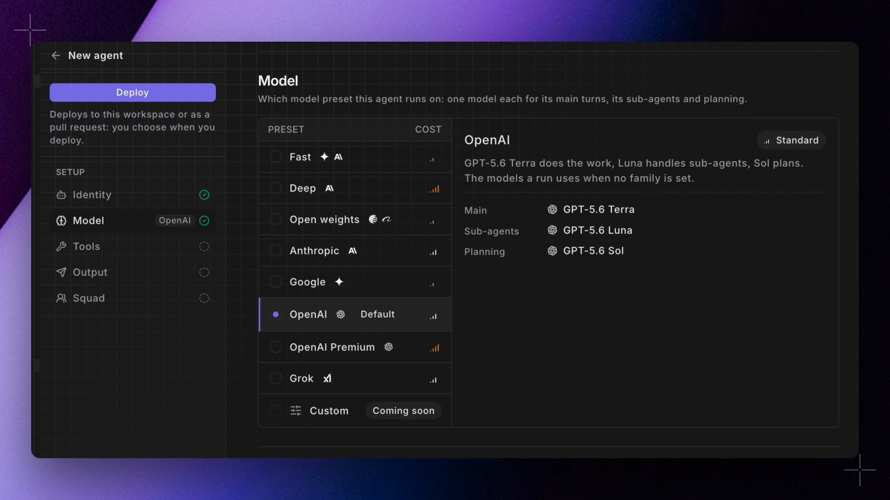
Task: Click the SETUP section label
Action: click(70, 172)
